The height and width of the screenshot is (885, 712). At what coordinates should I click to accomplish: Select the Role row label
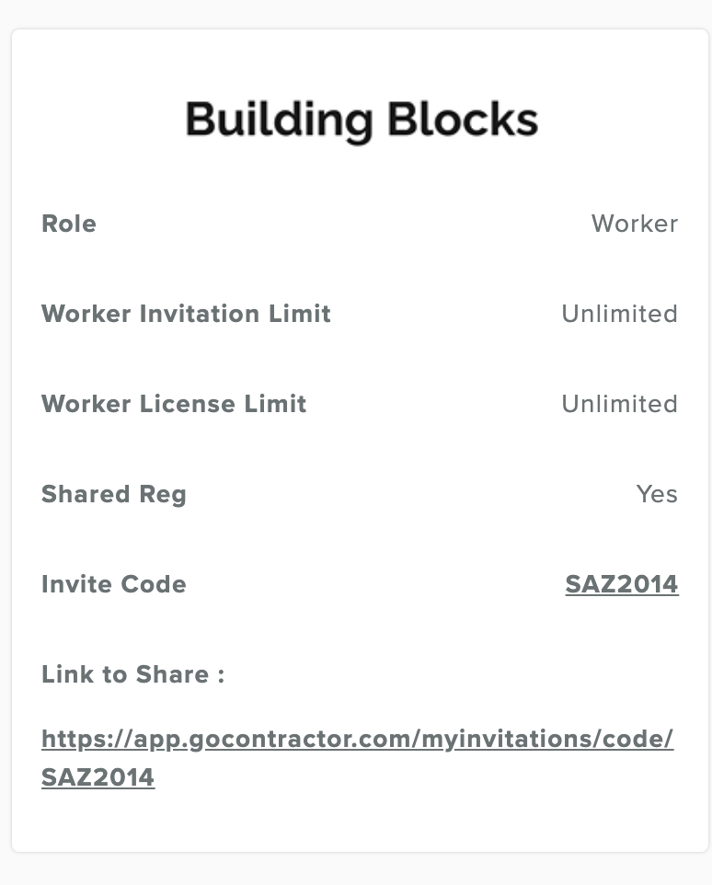68,224
